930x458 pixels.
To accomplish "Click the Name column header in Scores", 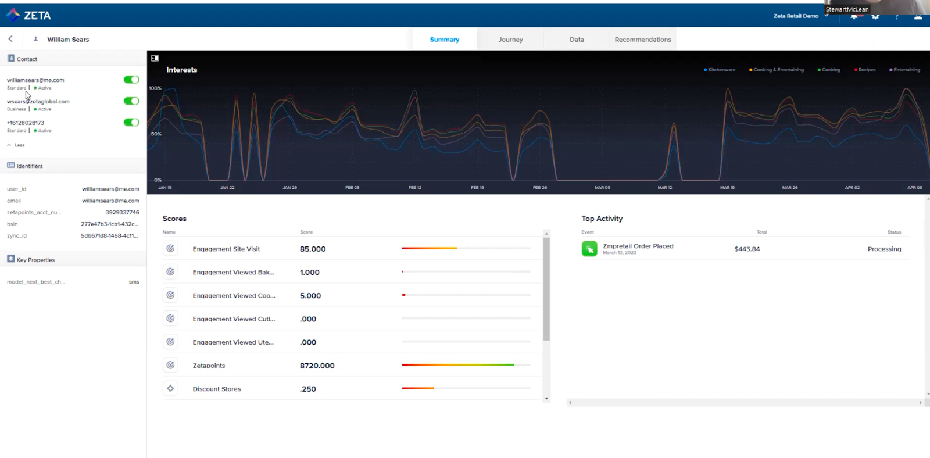I will [169, 232].
